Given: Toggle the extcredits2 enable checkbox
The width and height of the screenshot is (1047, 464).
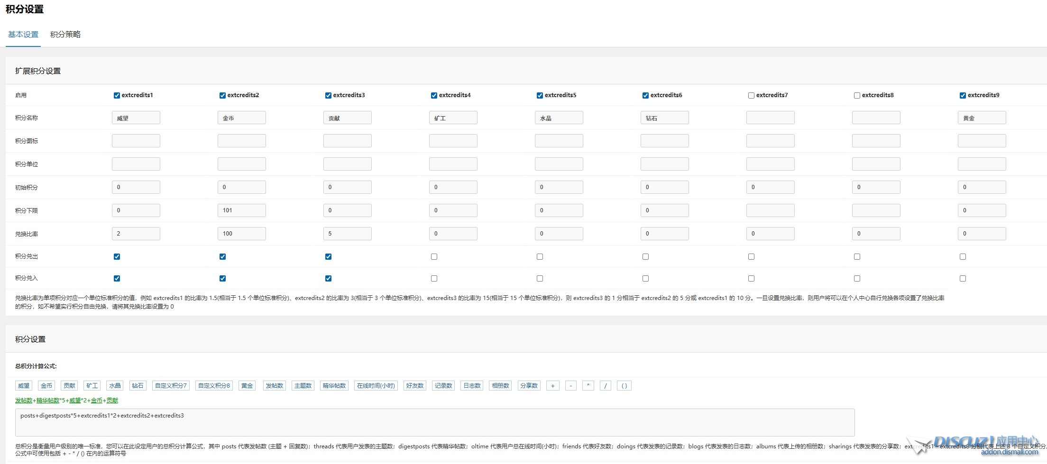Looking at the screenshot, I should click(x=222, y=95).
